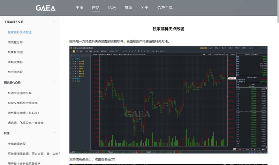Open the 免费工具 nav item
The height and width of the screenshot is (165, 279).
165,8
